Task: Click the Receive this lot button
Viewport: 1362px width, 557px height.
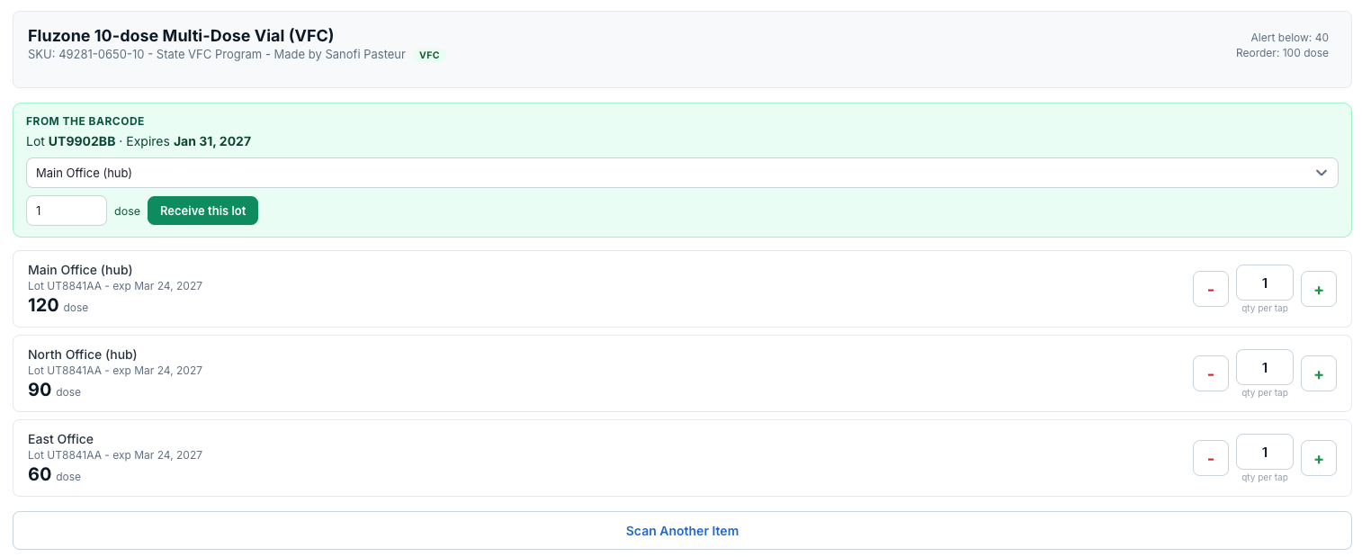Action: coord(202,211)
